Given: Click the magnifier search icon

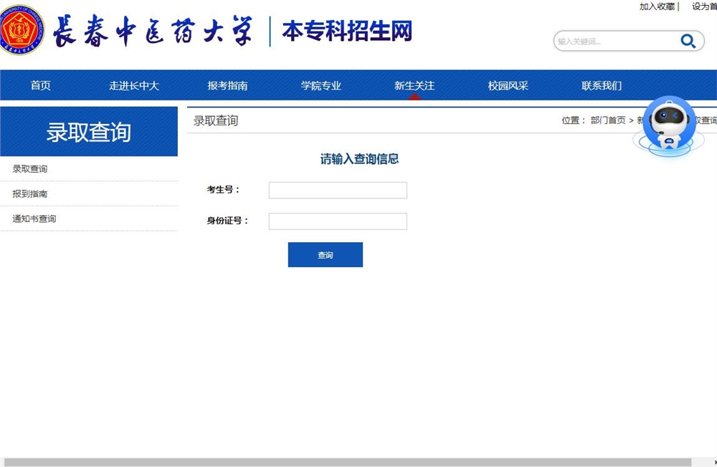Looking at the screenshot, I should click(x=688, y=41).
